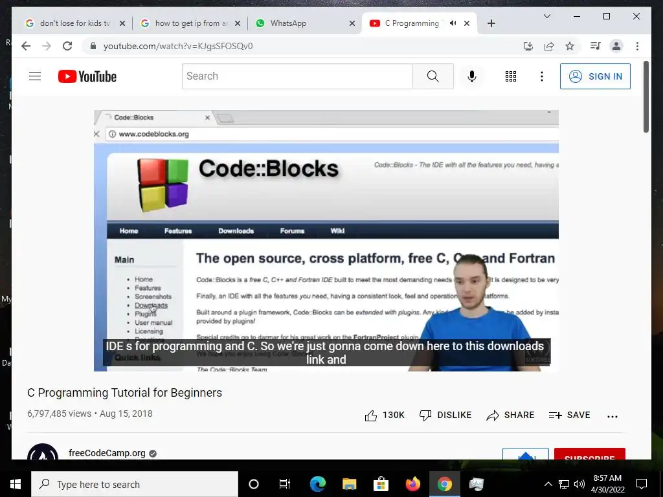Image resolution: width=663 pixels, height=497 pixels.
Task: Launch Firefox from taskbar
Action: [x=412, y=484]
